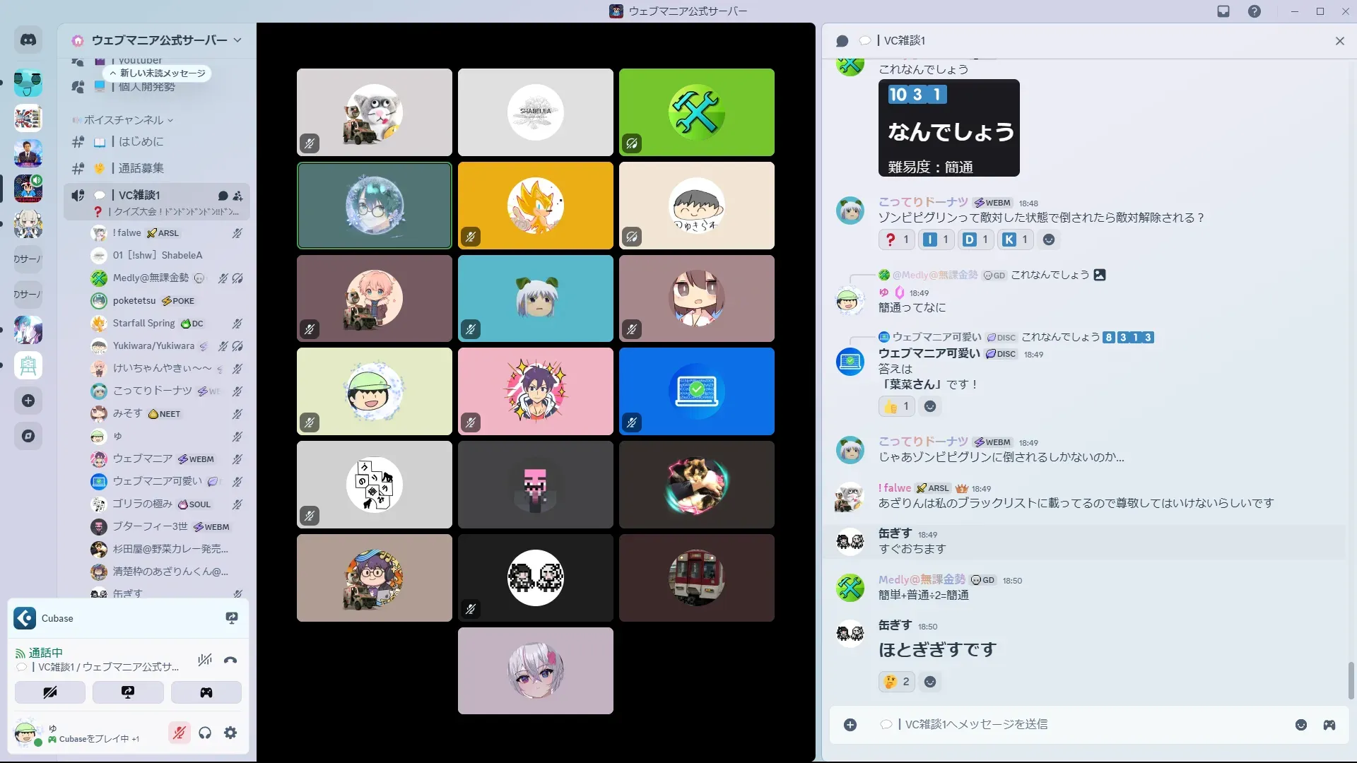Click the add server plus icon
This screenshot has height=763, width=1357.
[28, 401]
